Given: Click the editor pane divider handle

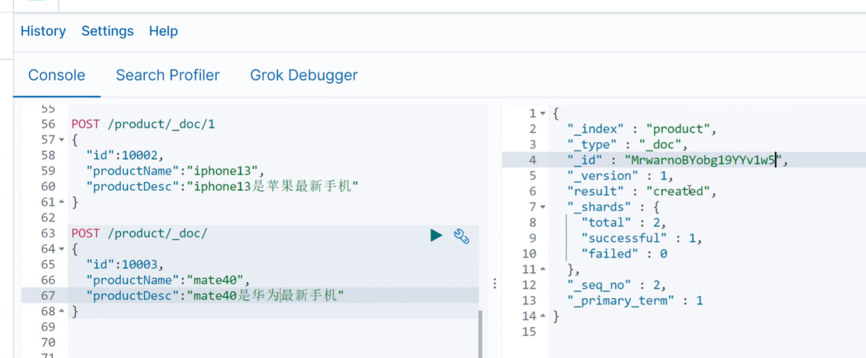Looking at the screenshot, I should (x=495, y=283).
